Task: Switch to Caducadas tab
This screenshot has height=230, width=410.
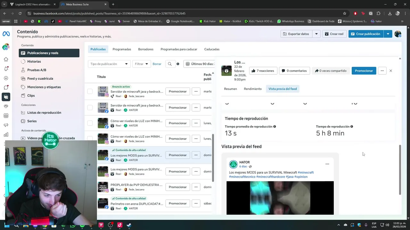Action: [212, 49]
